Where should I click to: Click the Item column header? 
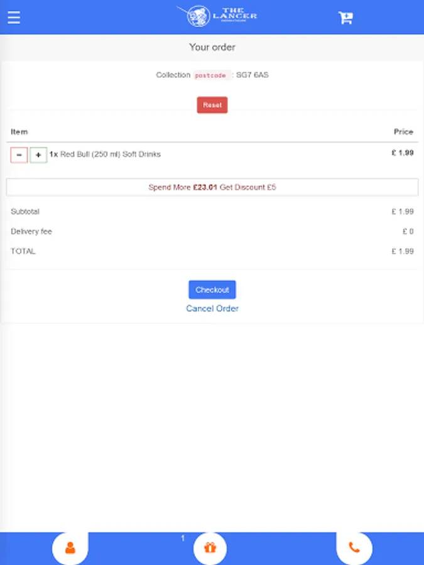coord(19,132)
